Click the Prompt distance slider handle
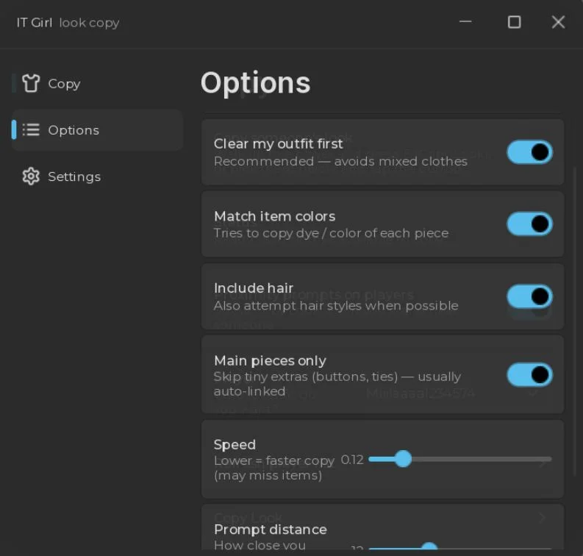The width and height of the screenshot is (583, 556). (429, 546)
